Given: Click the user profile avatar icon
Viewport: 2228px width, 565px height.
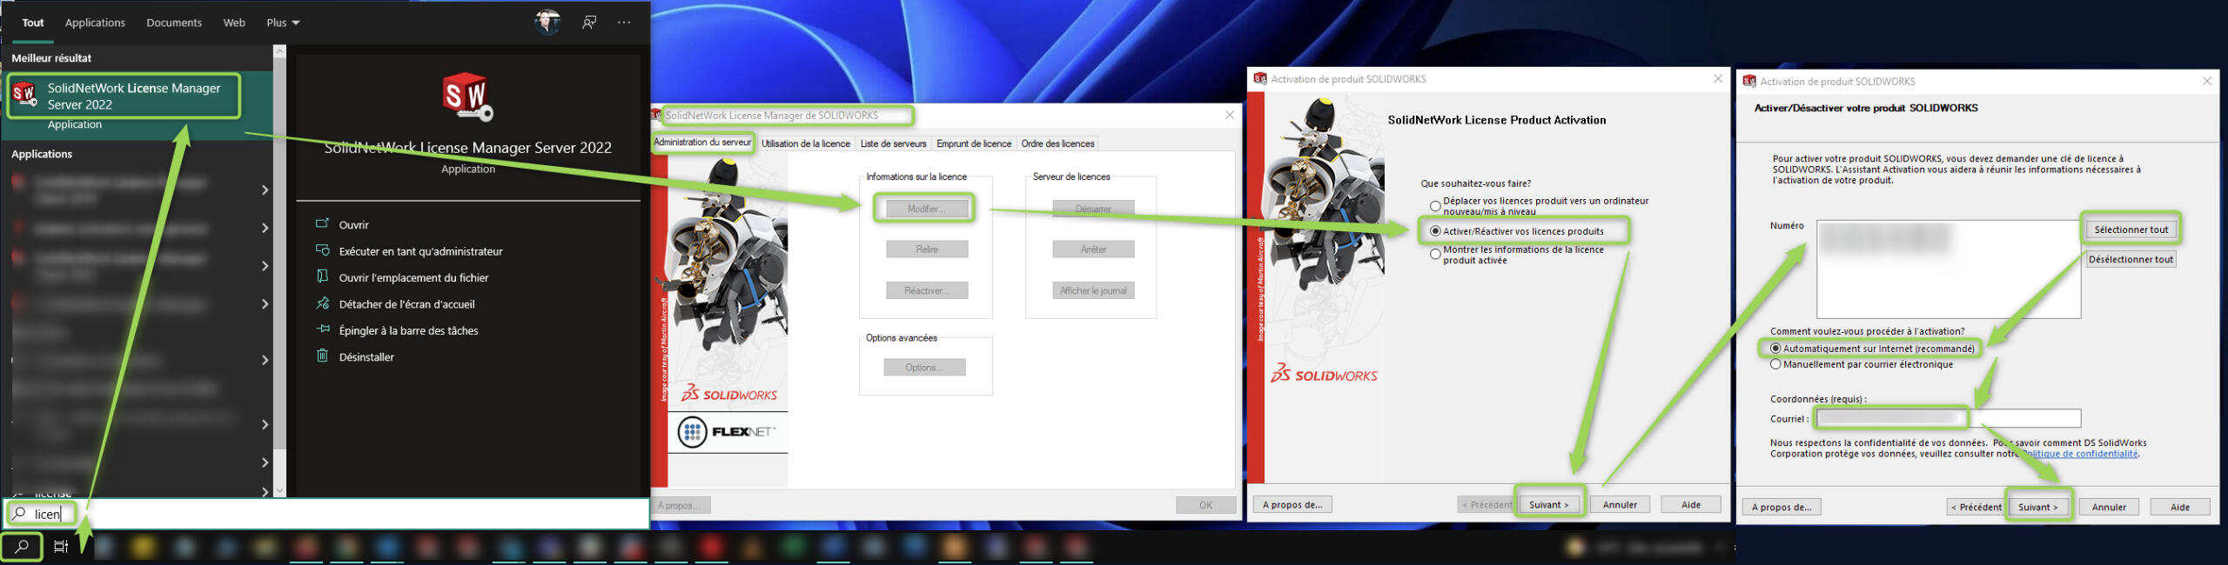Looking at the screenshot, I should tap(547, 23).
